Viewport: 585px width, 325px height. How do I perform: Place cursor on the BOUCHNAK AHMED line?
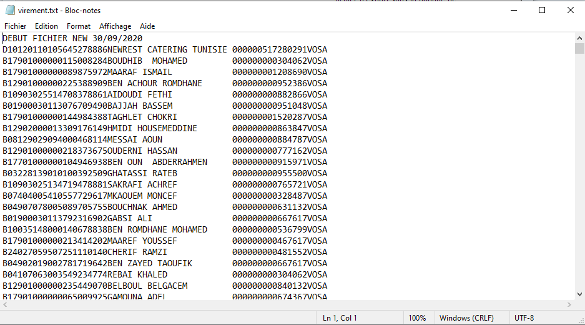click(142, 207)
